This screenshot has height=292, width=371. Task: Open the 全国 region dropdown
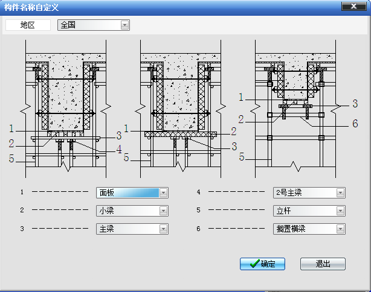pyautogui.click(x=124, y=25)
